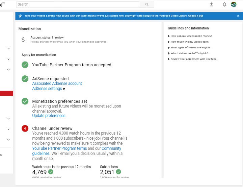Expand the second sidebar chevron from the top

point(8,59)
